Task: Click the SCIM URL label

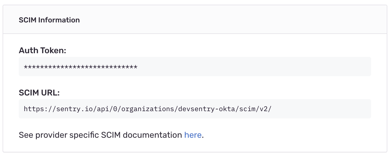Action: (38, 93)
